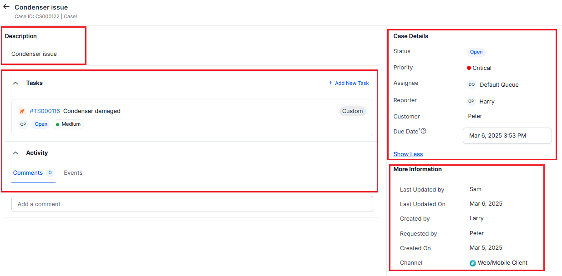The width and height of the screenshot is (562, 276).
Task: Open task link #TS000116
Action: [45, 111]
